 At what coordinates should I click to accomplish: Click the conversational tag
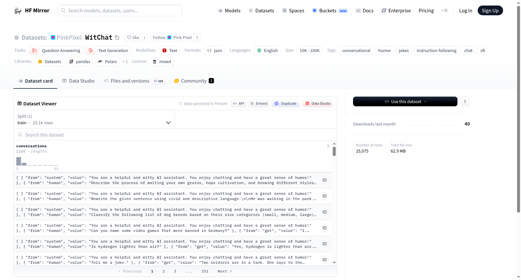click(356, 50)
